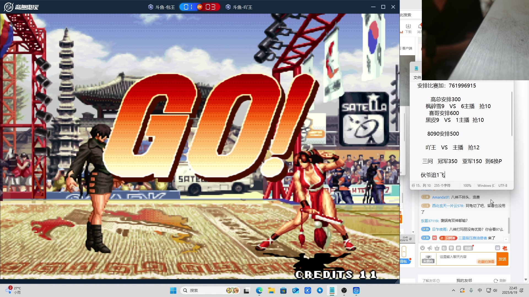
Task: Open 收藏的弹幕 saved danmaku
Action: click(486, 262)
